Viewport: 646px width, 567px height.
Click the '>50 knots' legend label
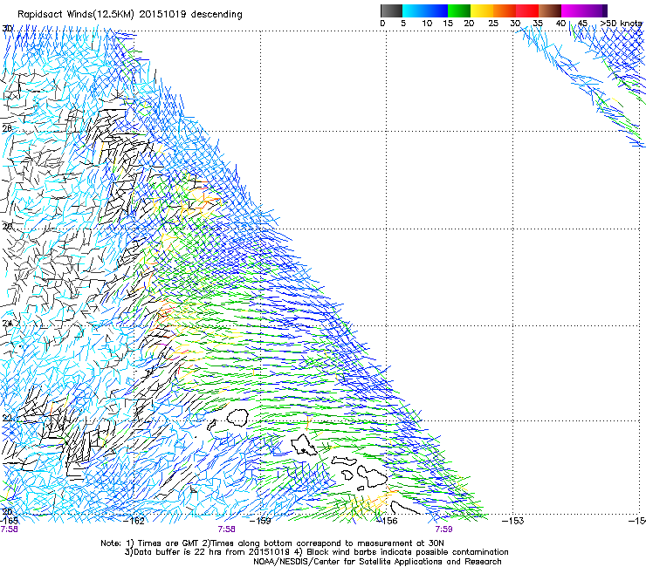pos(621,24)
